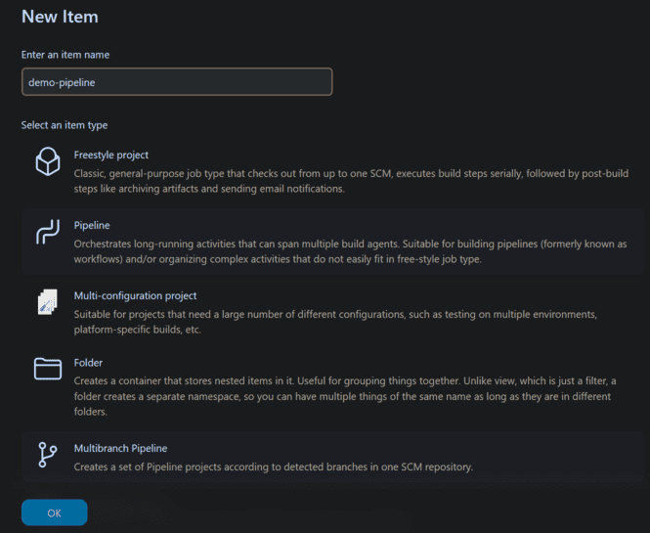Click the Pipeline curved pipe icon
The image size is (650, 533).
pos(48,233)
